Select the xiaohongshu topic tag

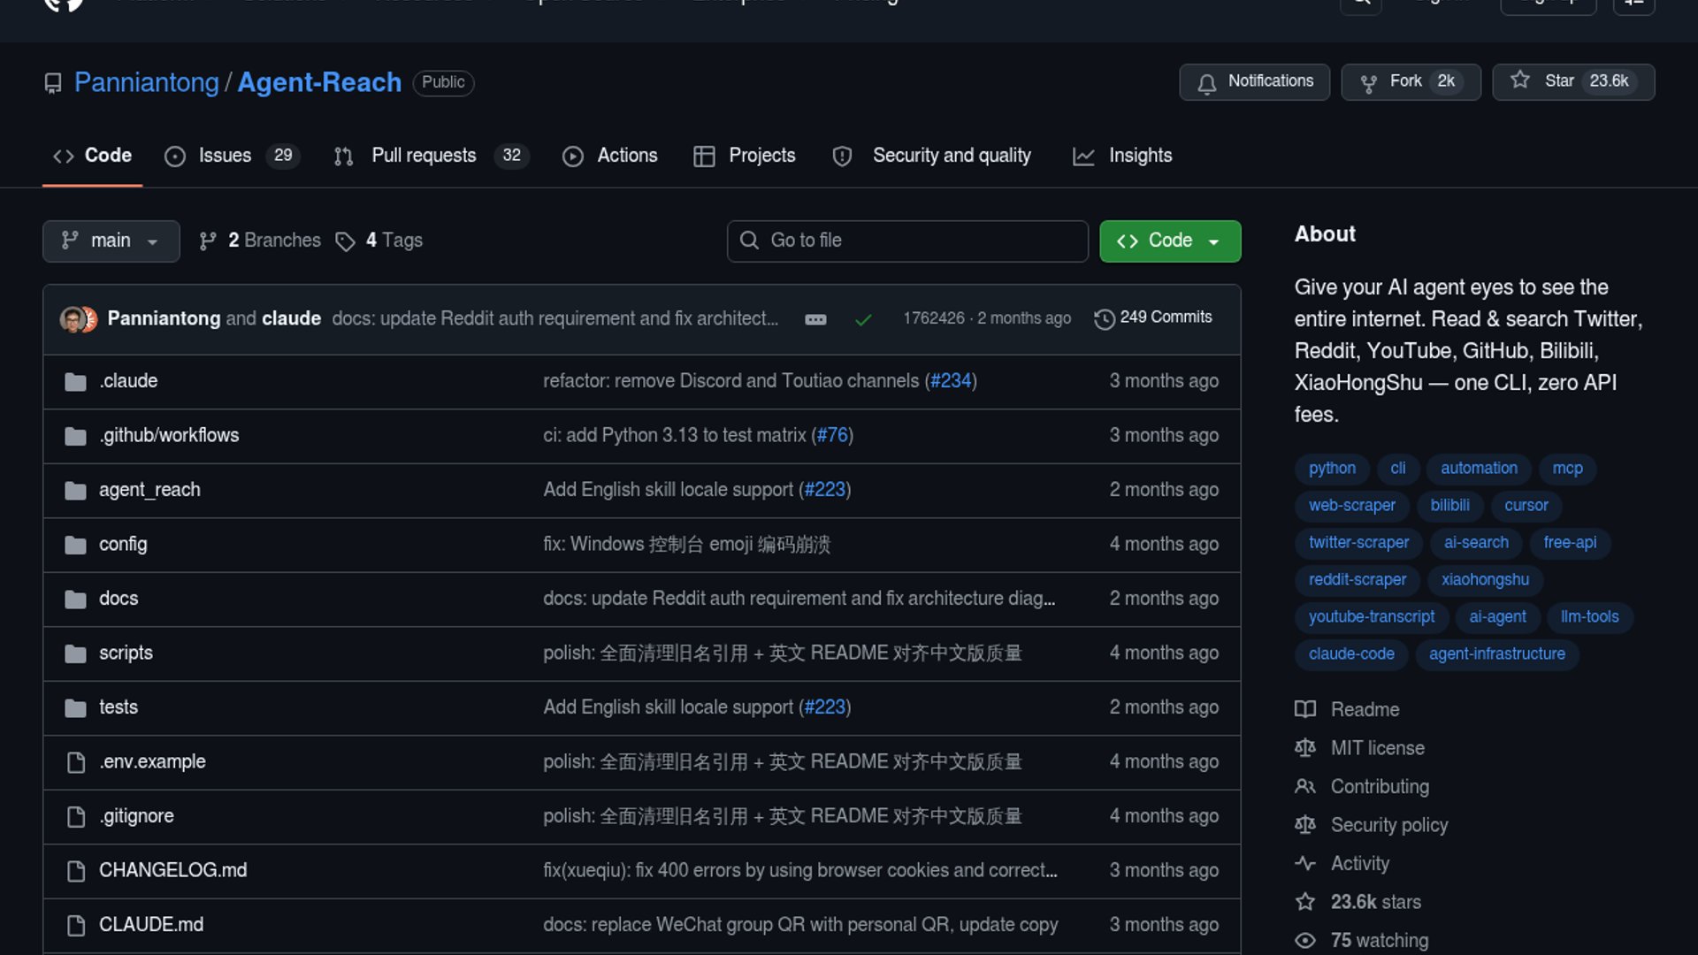coord(1485,580)
